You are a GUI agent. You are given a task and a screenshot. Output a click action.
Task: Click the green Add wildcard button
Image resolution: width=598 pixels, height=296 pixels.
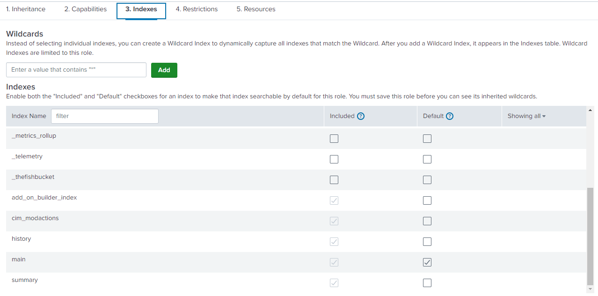click(x=164, y=70)
